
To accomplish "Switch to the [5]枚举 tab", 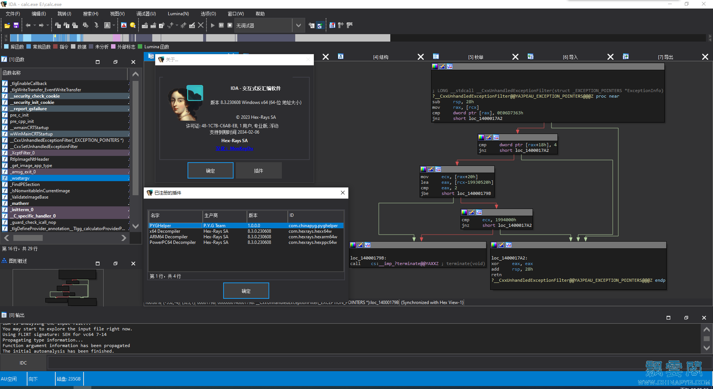I will 476,57.
